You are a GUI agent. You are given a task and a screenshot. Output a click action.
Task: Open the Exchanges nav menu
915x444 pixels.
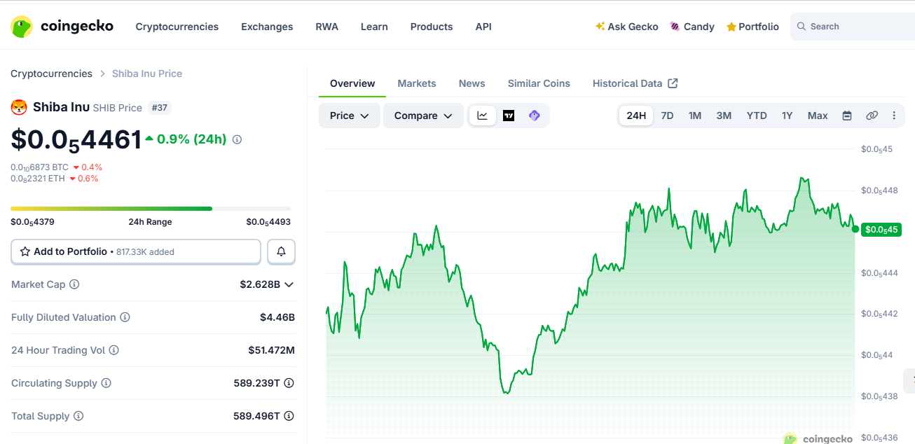[267, 27]
